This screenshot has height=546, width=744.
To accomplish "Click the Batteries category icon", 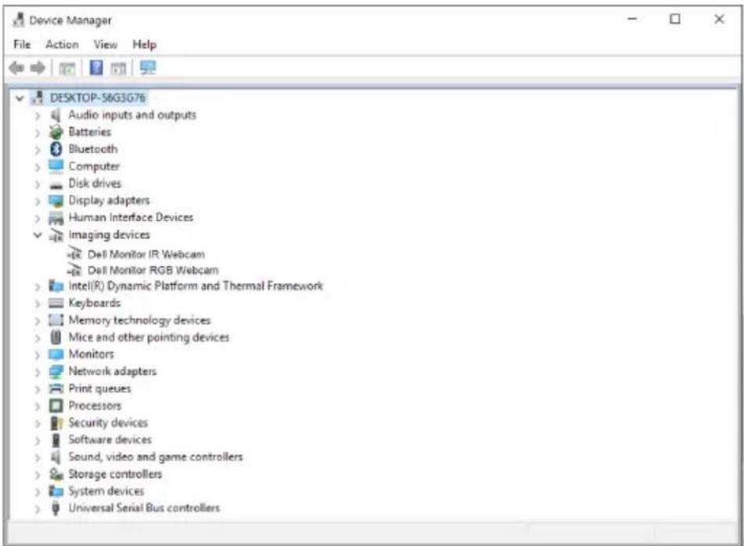I will [56, 132].
